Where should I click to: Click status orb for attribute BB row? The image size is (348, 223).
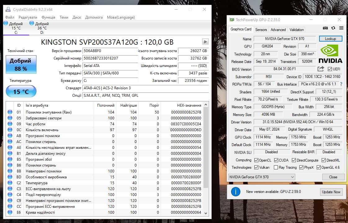pos(10,171)
